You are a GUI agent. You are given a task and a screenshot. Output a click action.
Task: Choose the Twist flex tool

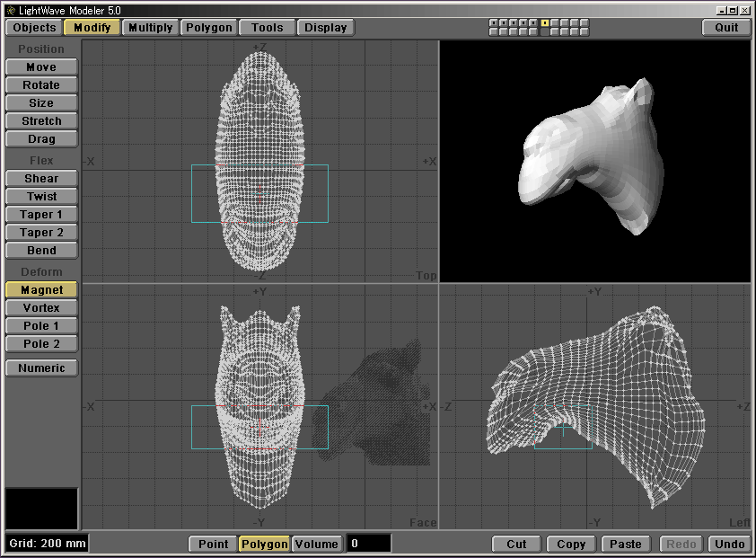[x=41, y=197]
